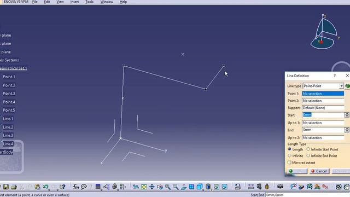Click the Measure Inertia weight icon
This screenshot has width=350, height=197.
click(267, 187)
